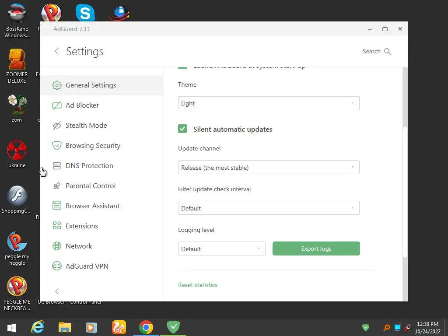Screen dimensions: 448x336
Task: Open the Update channel dropdown
Action: (x=269, y=168)
